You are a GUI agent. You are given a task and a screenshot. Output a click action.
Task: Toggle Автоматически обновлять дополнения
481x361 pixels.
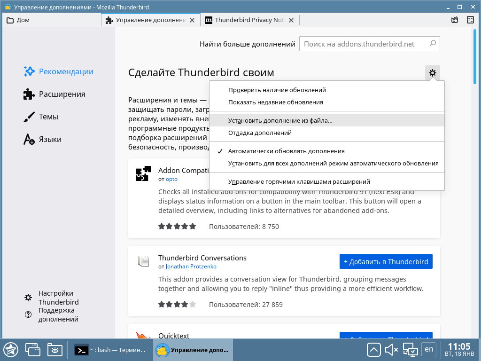point(286,151)
